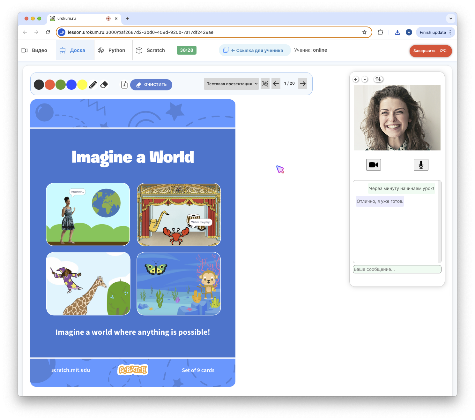475x420 pixels.
Task: Click the laser pointer icon beside presentation dropdown
Action: pos(265,84)
